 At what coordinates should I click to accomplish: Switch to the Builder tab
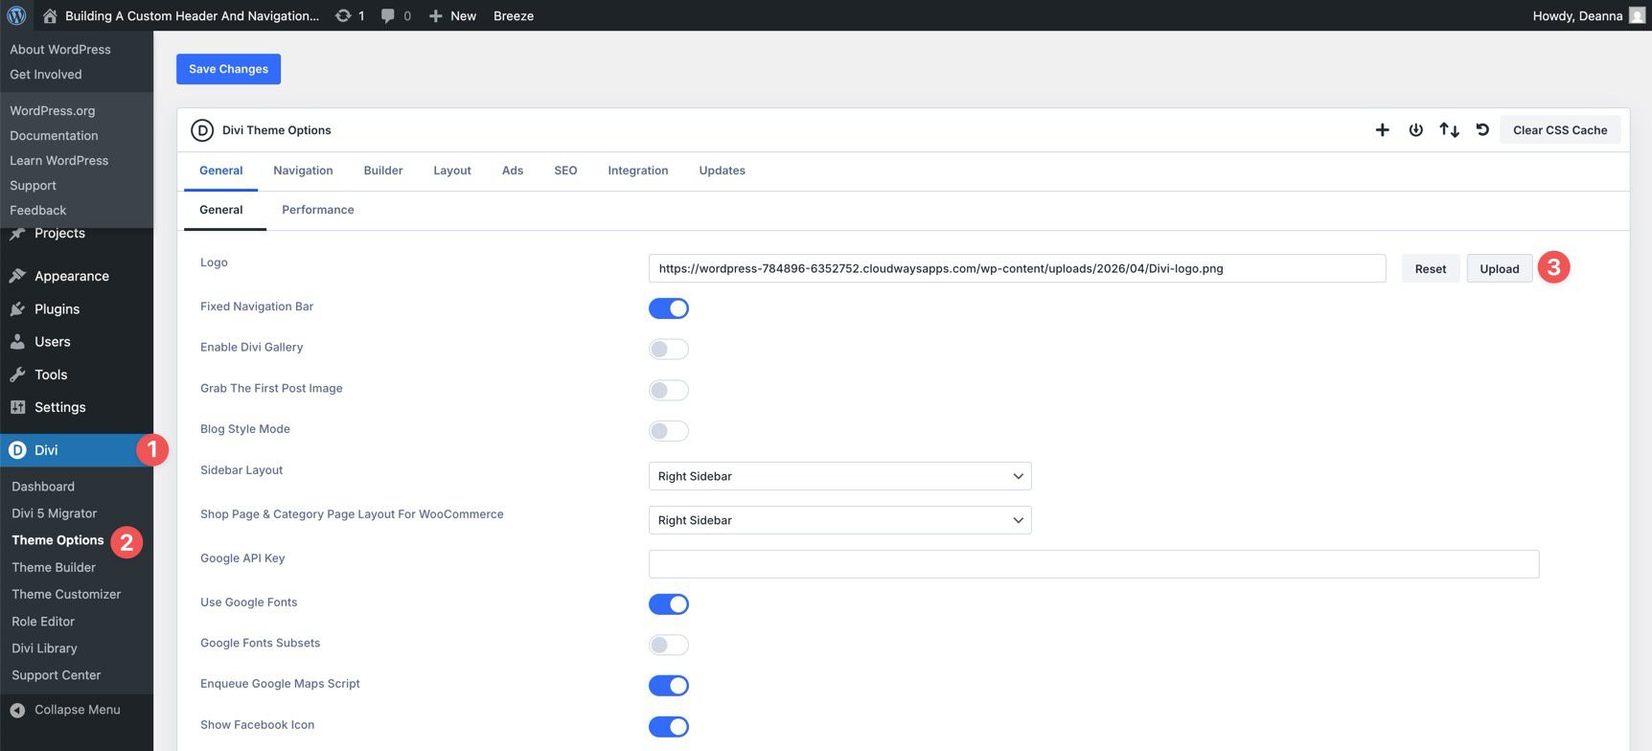(x=383, y=171)
